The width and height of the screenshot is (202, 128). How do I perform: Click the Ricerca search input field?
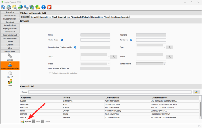point(110,92)
